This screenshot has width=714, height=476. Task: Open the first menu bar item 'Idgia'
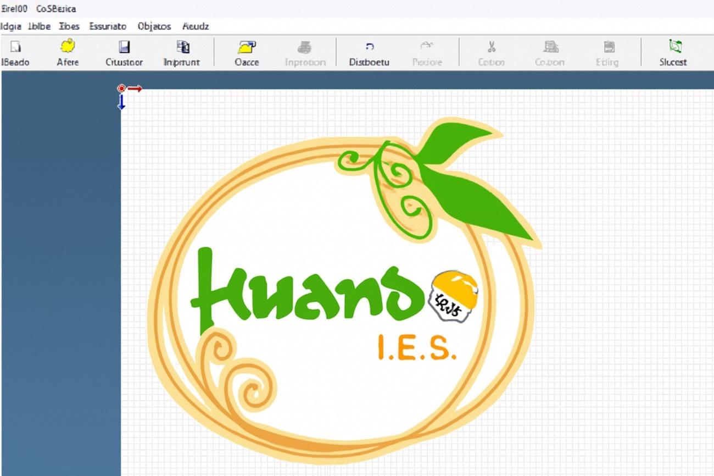(11, 26)
